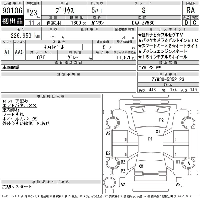
Task: Select the black 初出品 badge
Action: [12, 21]
